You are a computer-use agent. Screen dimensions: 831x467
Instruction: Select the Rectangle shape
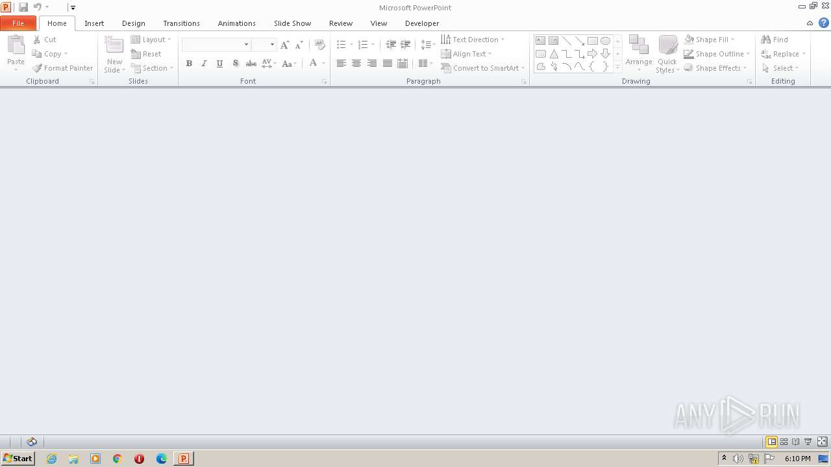[x=592, y=40]
